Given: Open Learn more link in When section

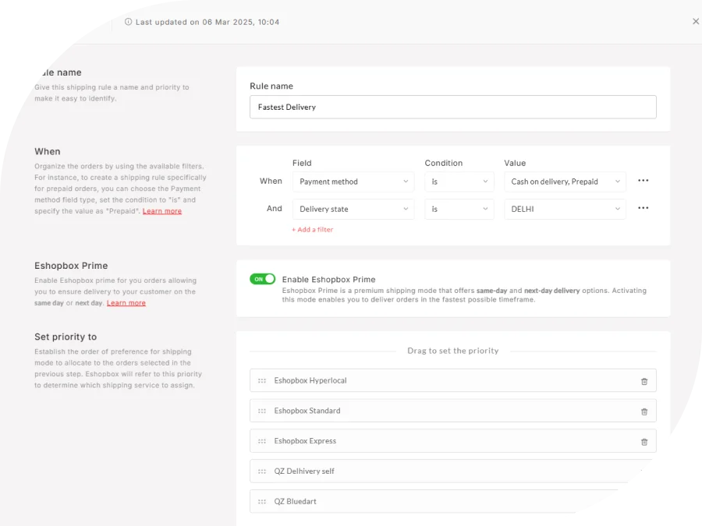Looking at the screenshot, I should [162, 211].
